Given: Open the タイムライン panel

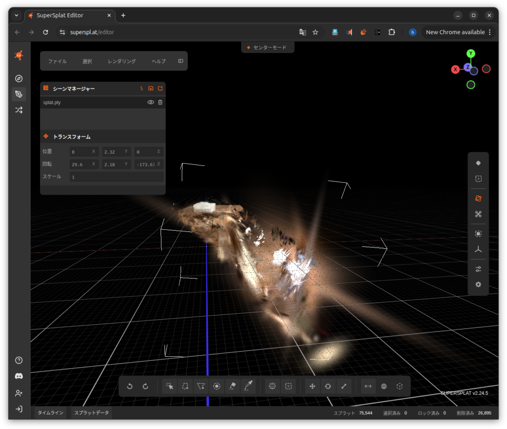Looking at the screenshot, I should 51,413.
